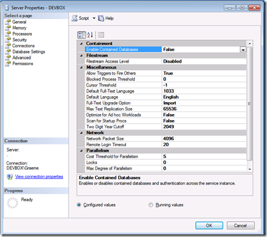
Task: Open the Enable Contained Databases value dropdown
Action: pos(243,50)
